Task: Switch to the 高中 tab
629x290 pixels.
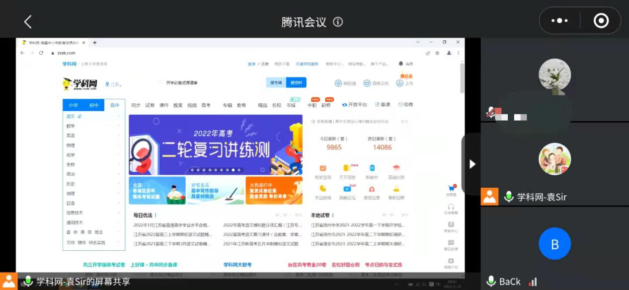Action: click(115, 105)
